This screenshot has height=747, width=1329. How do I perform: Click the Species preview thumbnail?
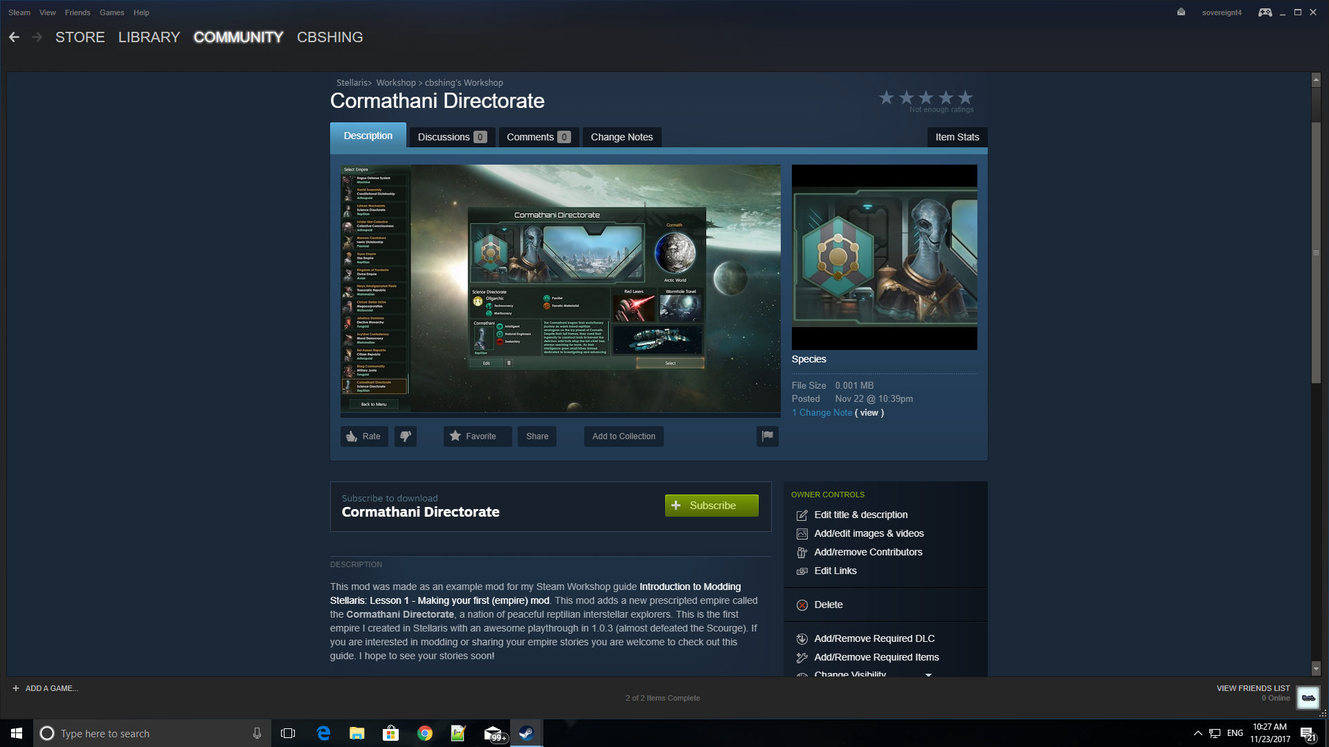(884, 257)
